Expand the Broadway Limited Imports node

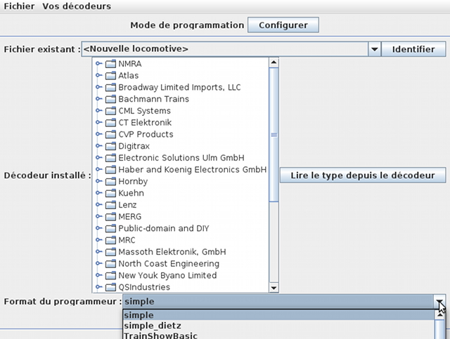tap(98, 87)
